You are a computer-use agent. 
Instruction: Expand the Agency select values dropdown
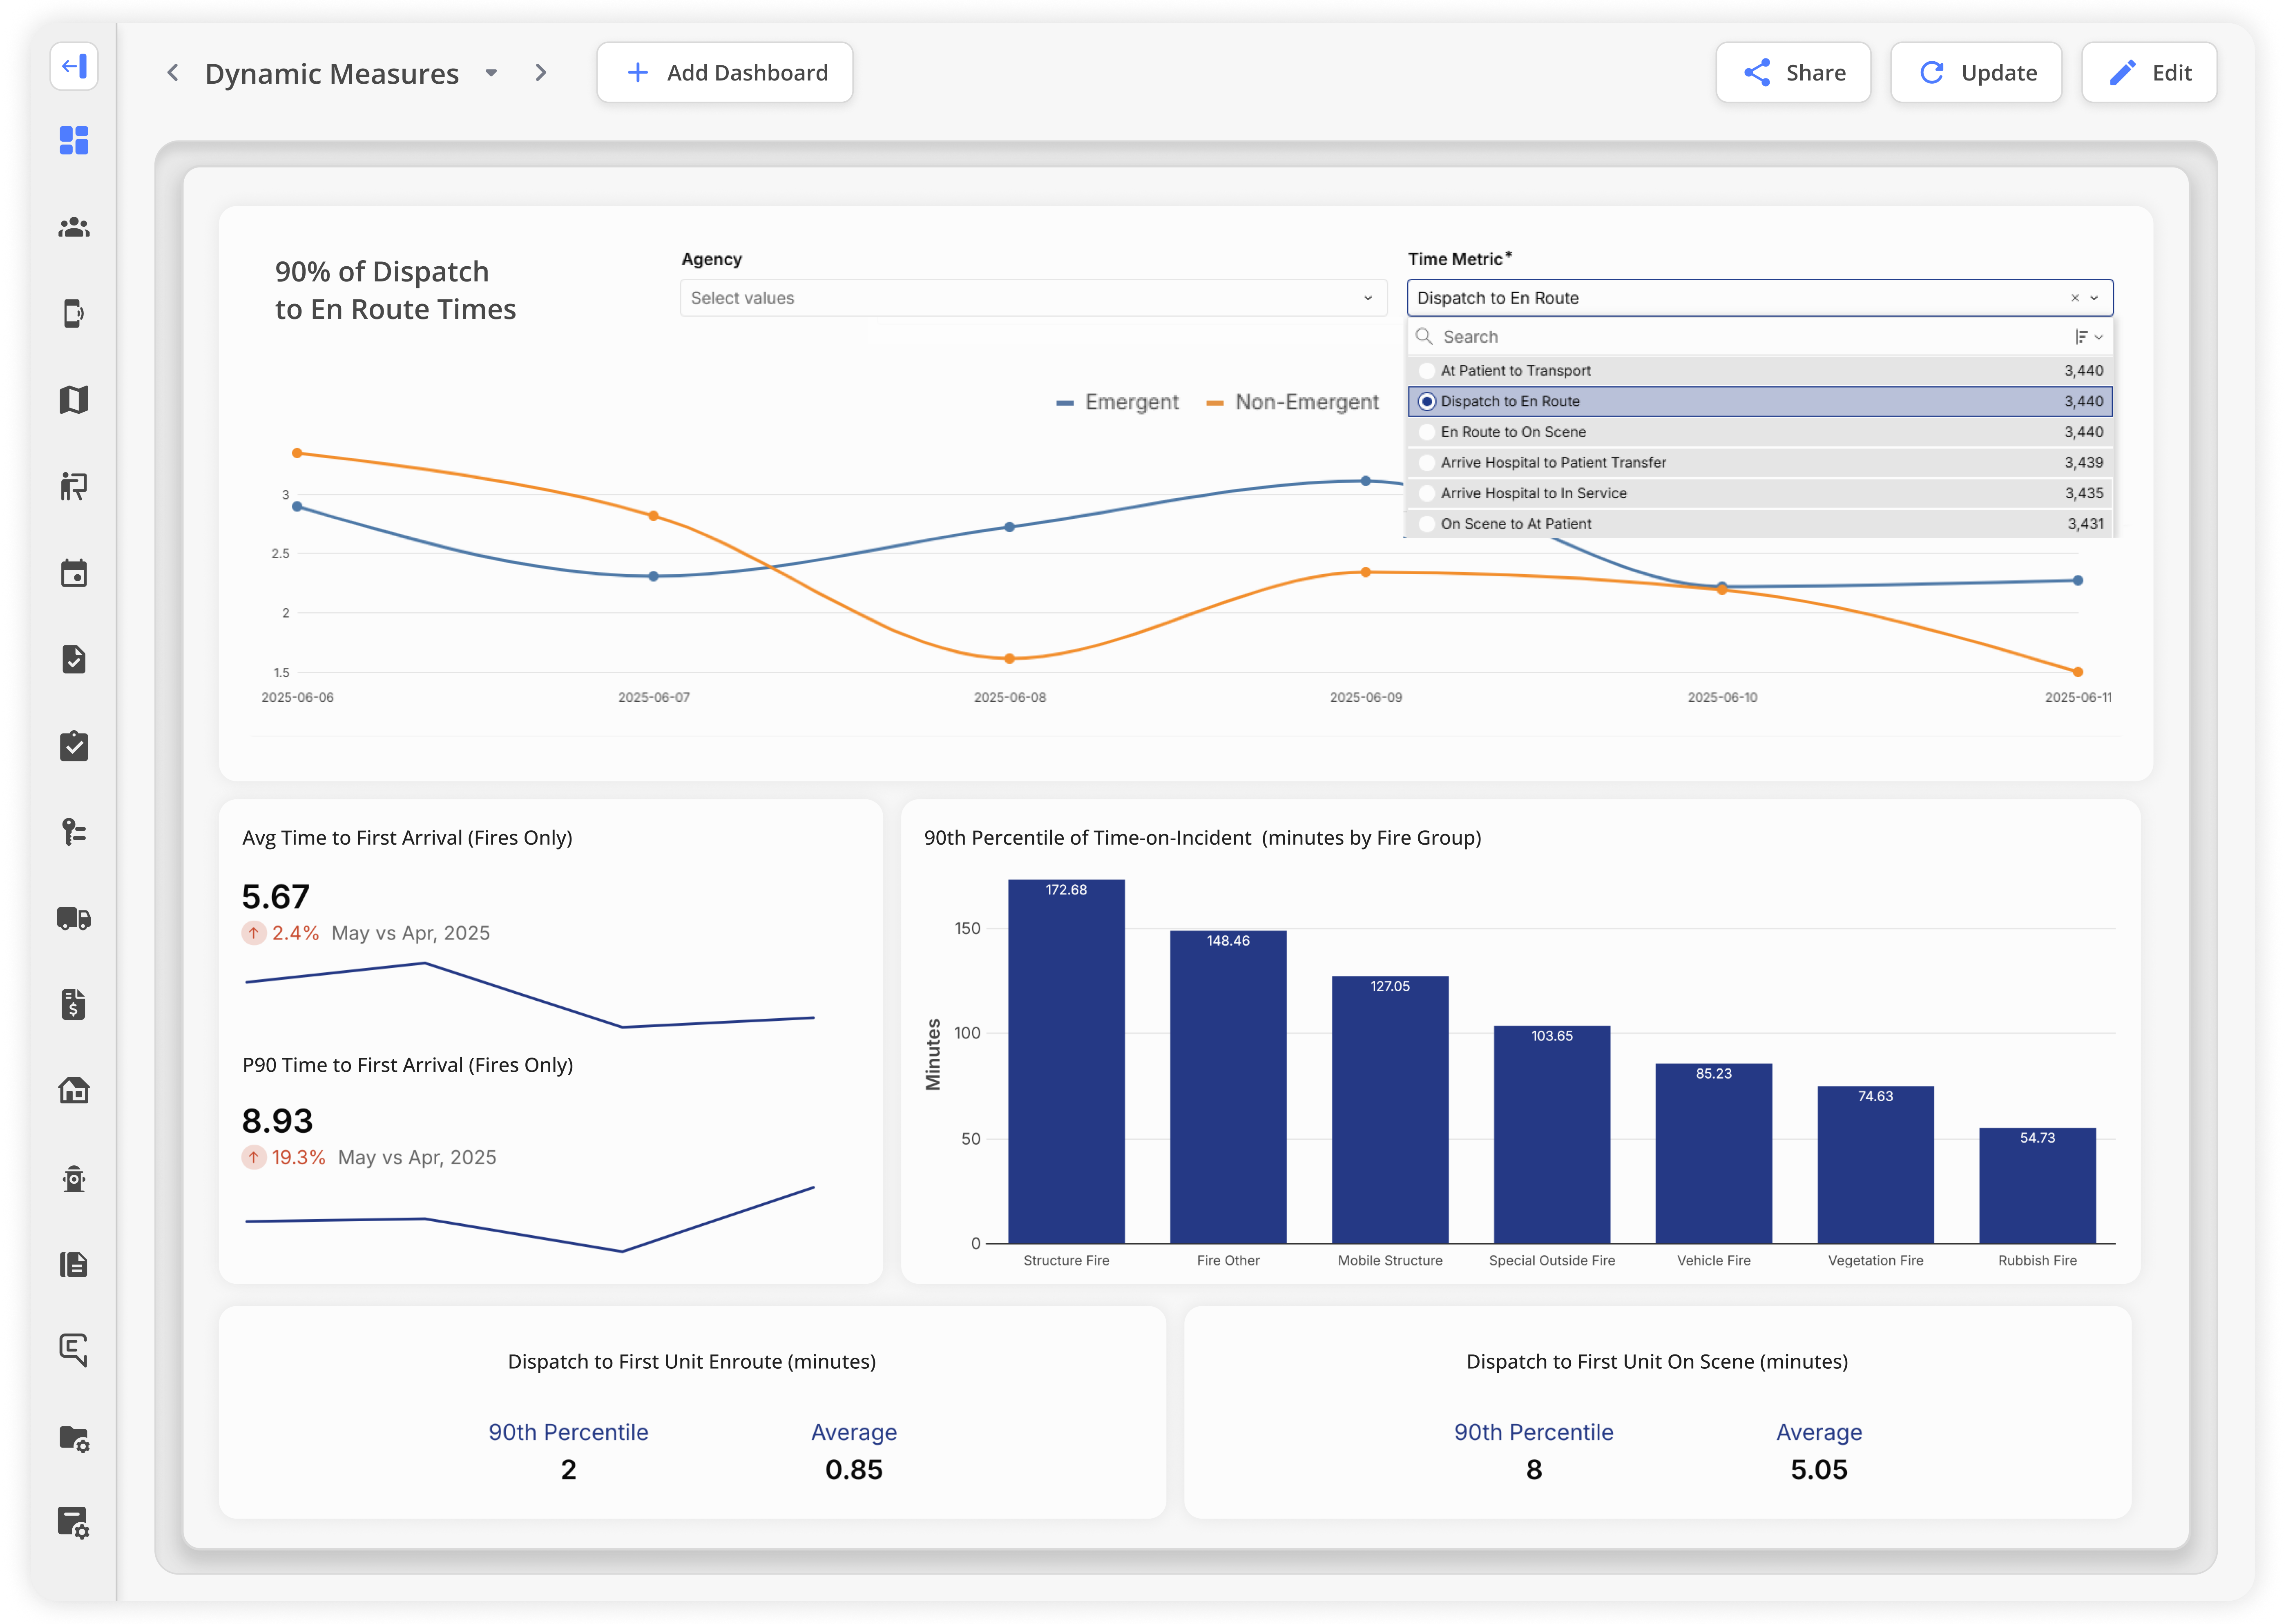click(x=1033, y=298)
